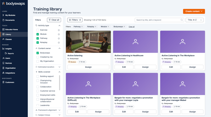The height and width of the screenshot is (117, 211).
Task: Collapse the Content owner section
Action: point(60,48)
